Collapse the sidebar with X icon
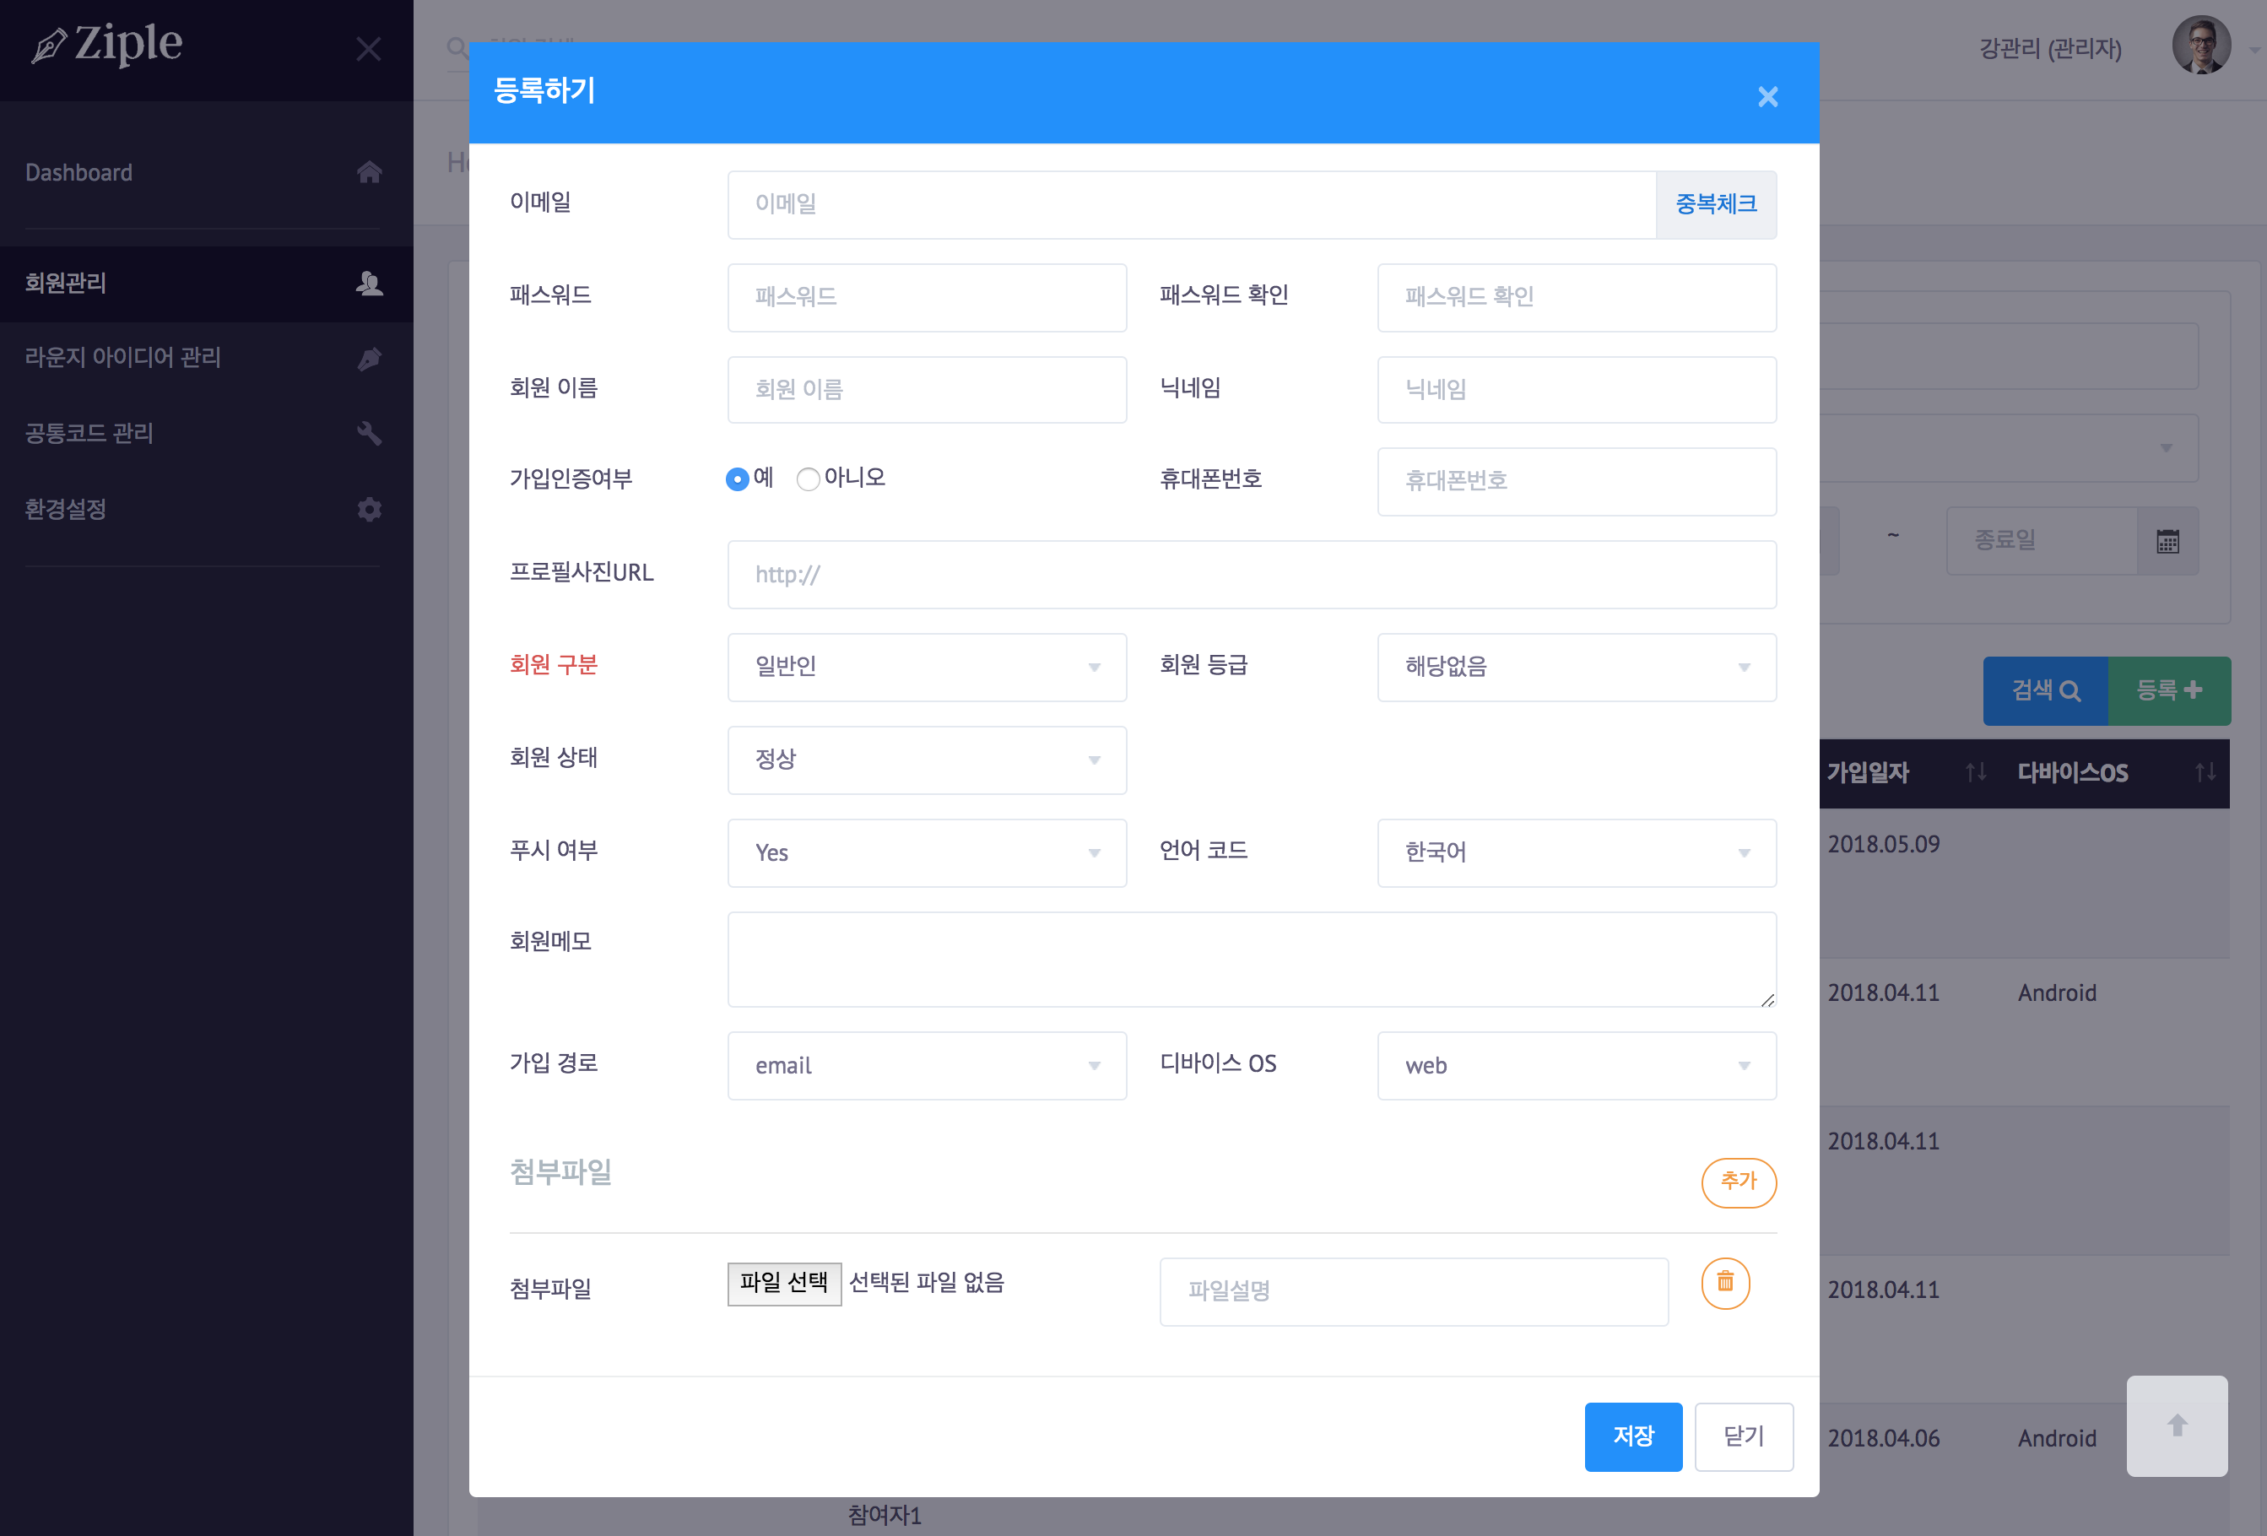This screenshot has width=2267, height=1536. click(x=369, y=49)
